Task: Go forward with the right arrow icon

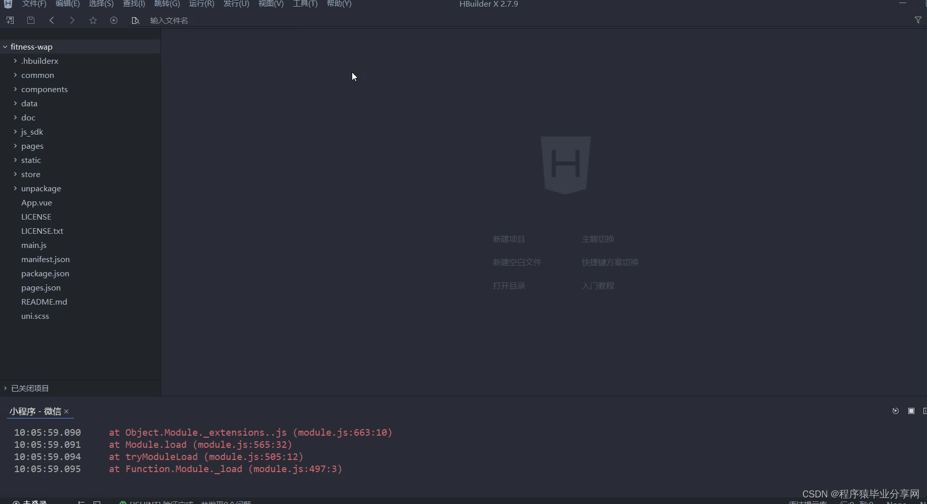Action: 72,20
